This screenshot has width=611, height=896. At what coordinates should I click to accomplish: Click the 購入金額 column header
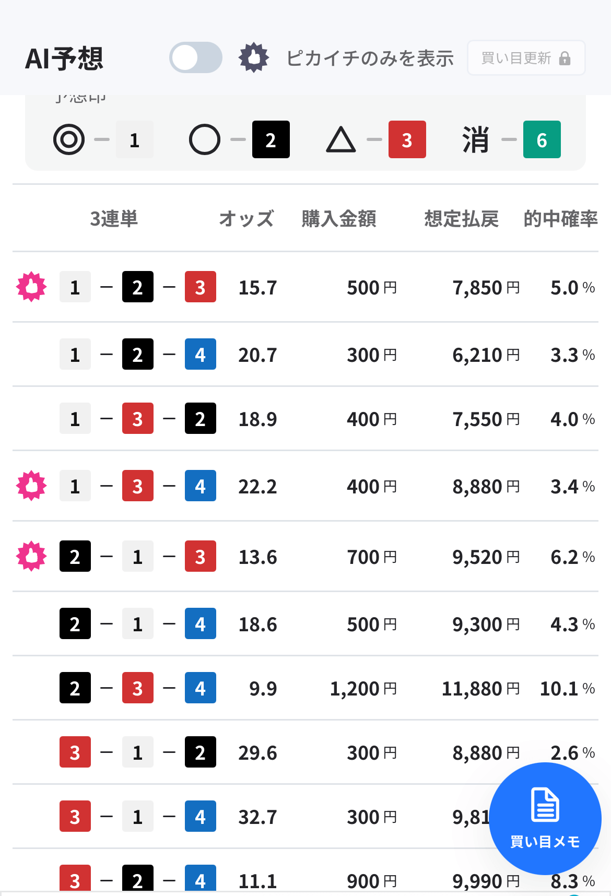click(339, 219)
